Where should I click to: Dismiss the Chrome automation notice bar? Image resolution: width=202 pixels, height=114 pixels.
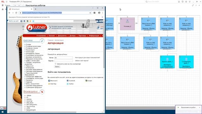point(102,17)
